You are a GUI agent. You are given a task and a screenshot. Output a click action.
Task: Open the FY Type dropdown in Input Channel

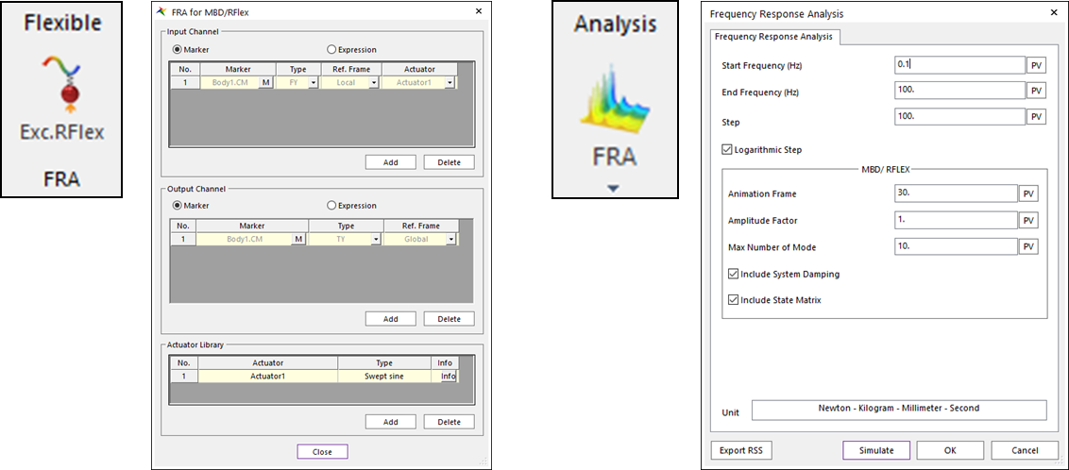(x=313, y=82)
